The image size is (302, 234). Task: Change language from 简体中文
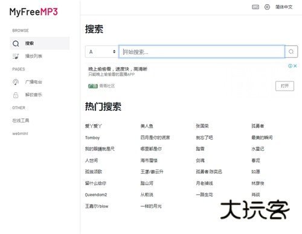pyautogui.click(x=284, y=7)
